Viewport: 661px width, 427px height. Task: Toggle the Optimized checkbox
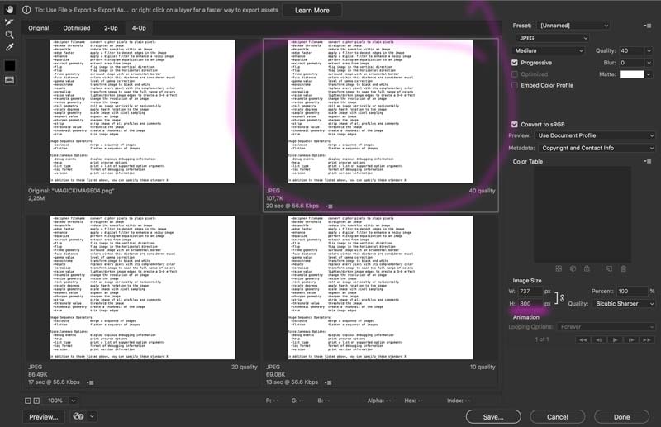point(514,74)
